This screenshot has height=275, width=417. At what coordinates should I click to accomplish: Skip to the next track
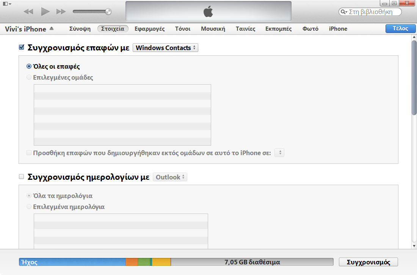point(61,11)
